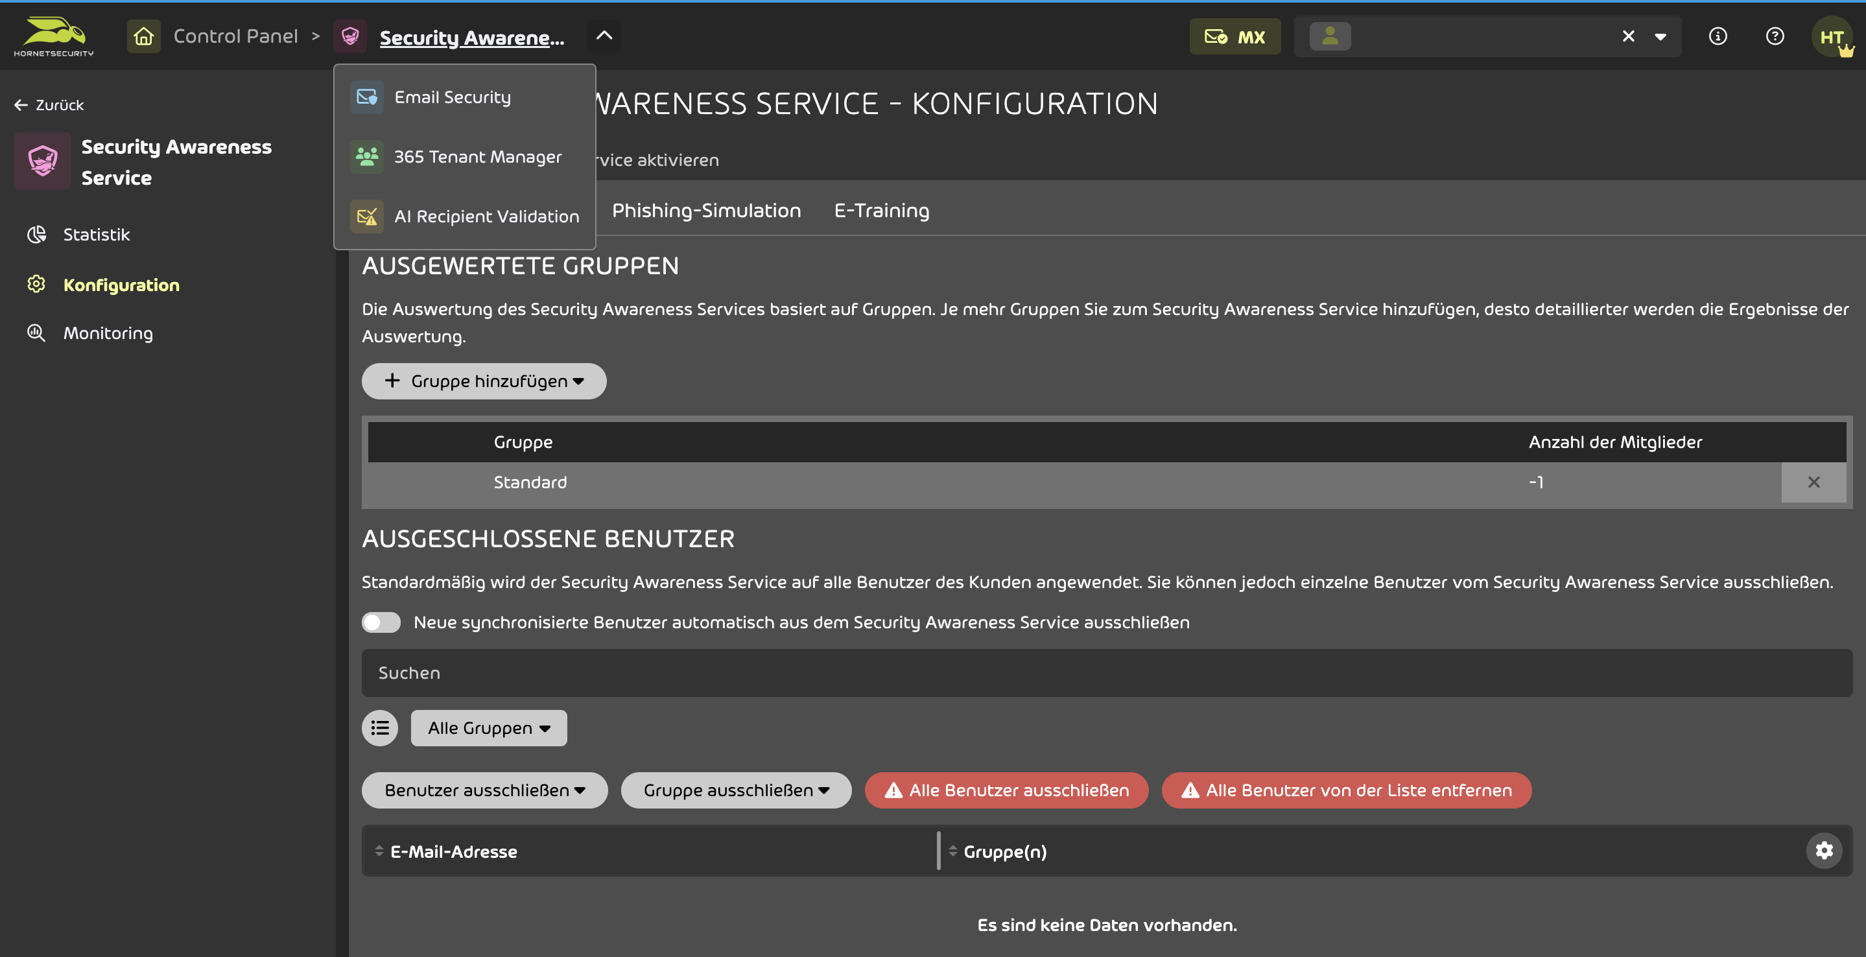Click the -1 member count cell

[1536, 482]
